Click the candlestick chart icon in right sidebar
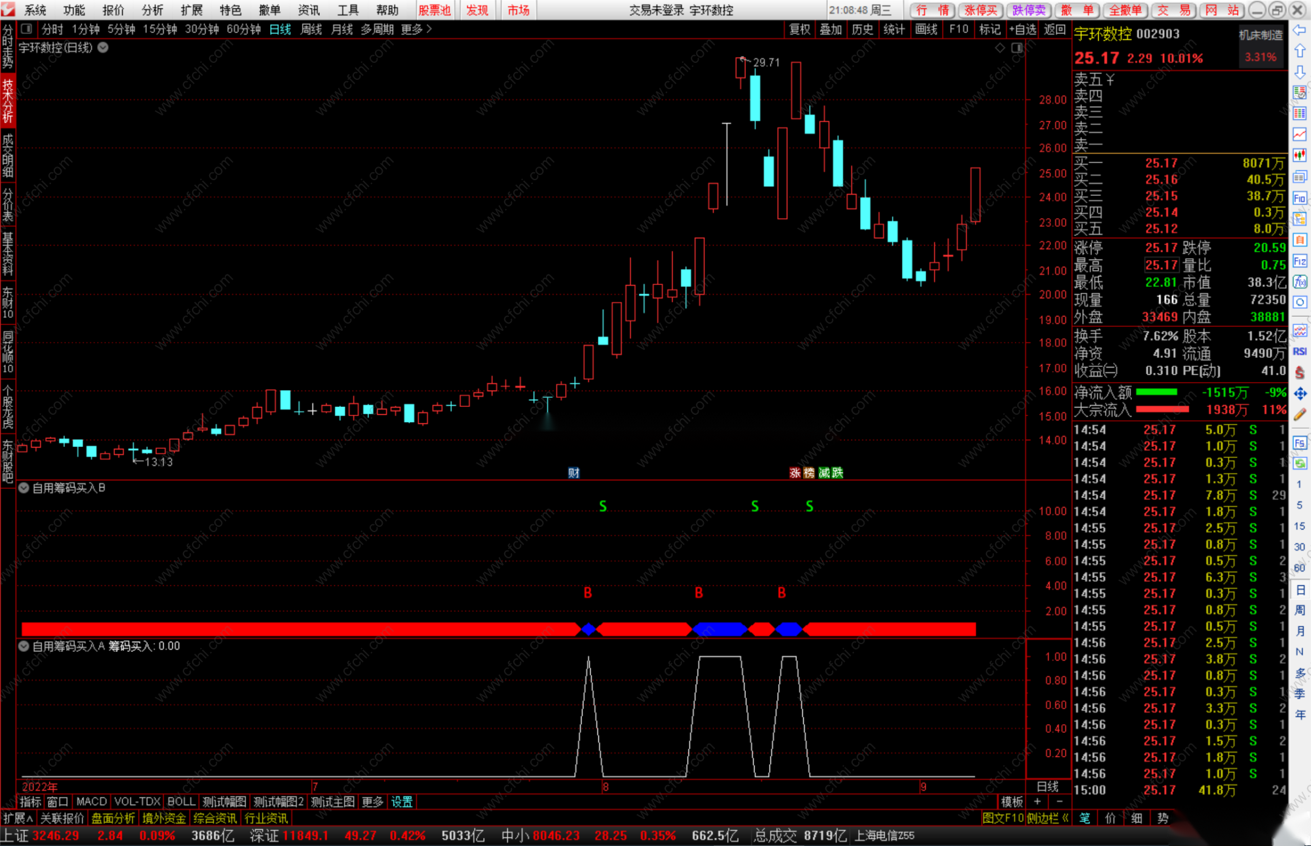 click(1299, 155)
